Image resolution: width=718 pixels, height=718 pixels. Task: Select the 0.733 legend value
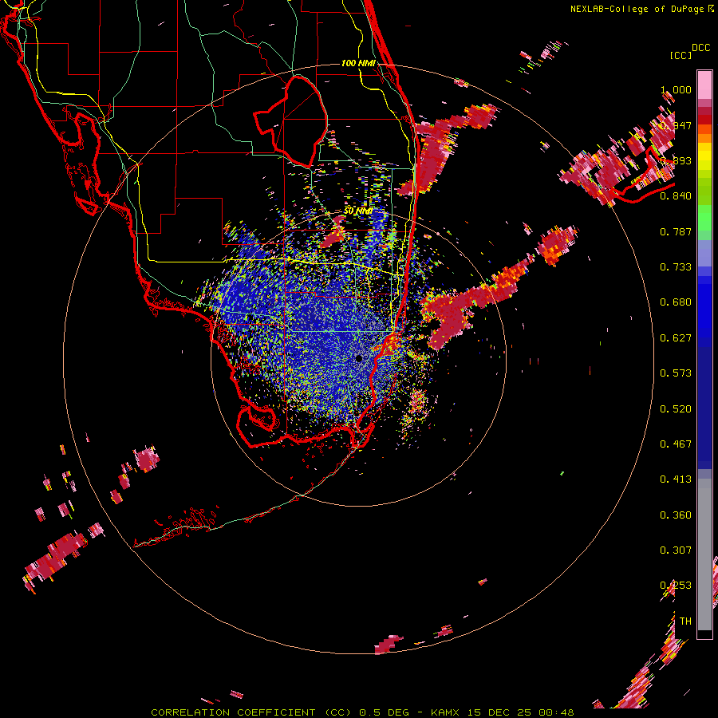pyautogui.click(x=676, y=267)
